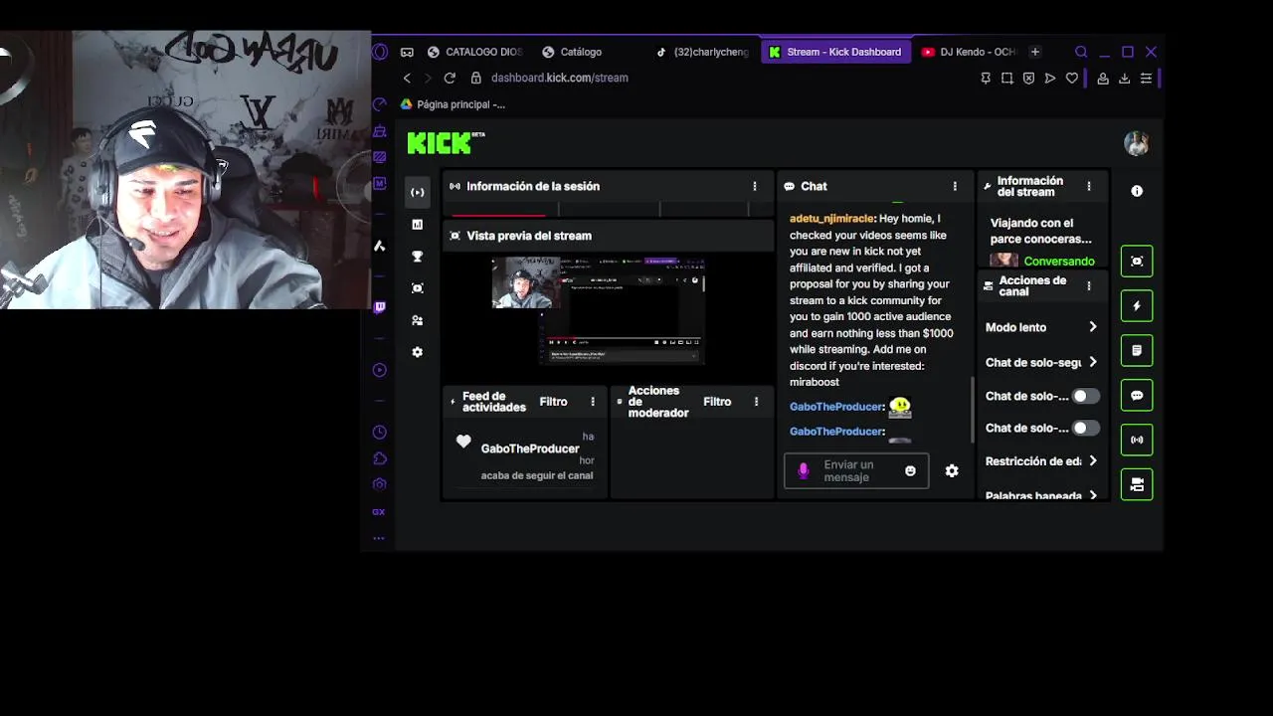Screen dimensions: 1273x716
Task: Click adetu_njimiracle username in chat
Action: (x=831, y=219)
